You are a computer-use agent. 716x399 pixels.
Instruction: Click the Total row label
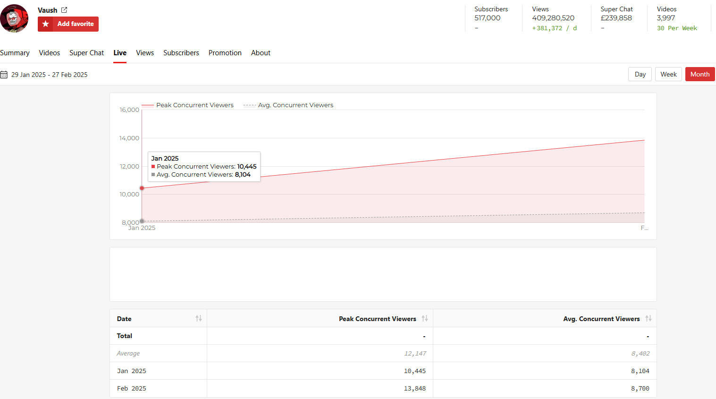pos(125,336)
